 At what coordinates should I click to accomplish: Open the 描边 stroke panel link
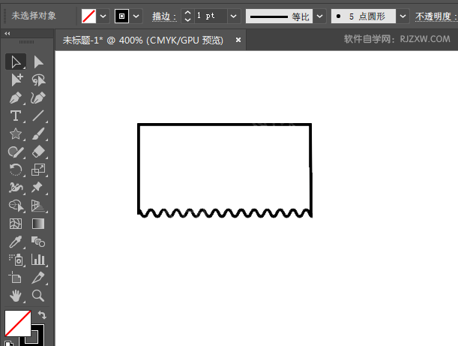click(164, 17)
